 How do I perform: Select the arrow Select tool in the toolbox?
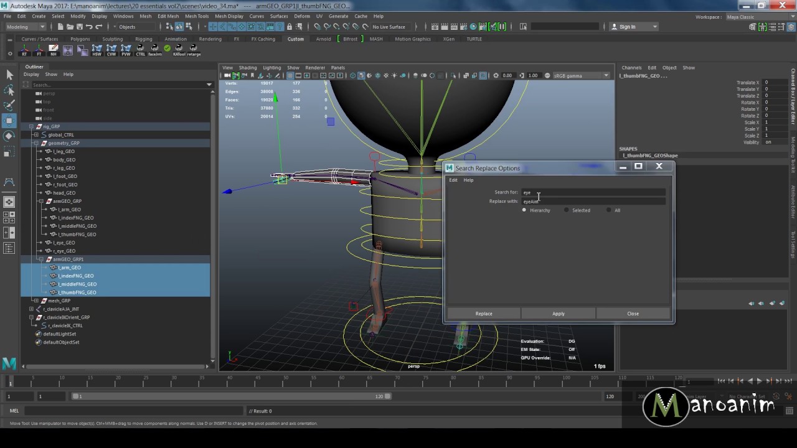(x=9, y=75)
